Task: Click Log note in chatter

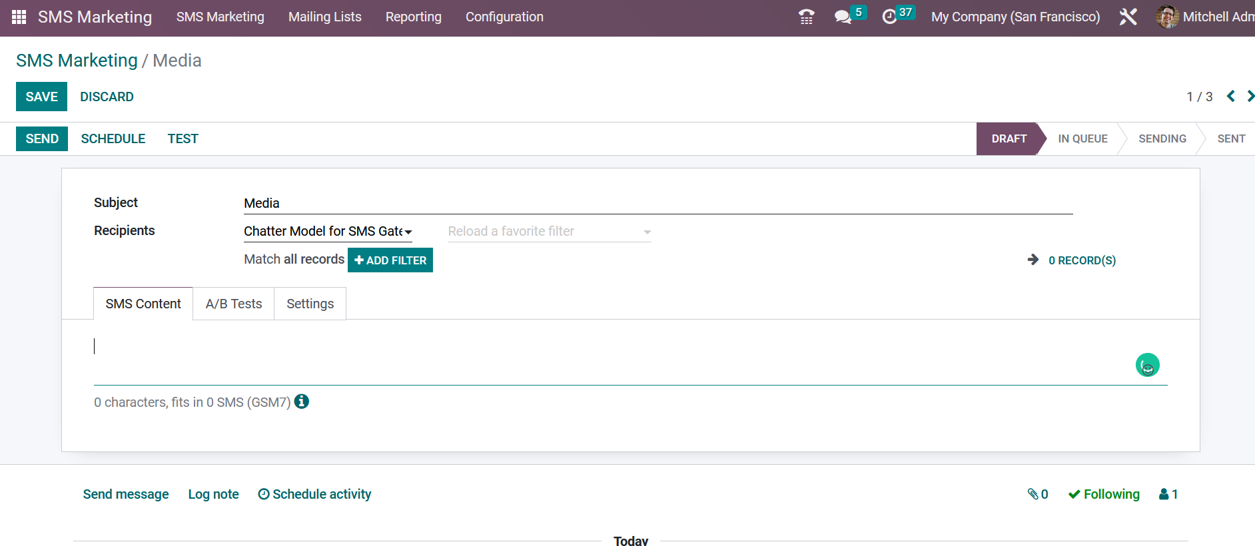Action: [x=213, y=494]
